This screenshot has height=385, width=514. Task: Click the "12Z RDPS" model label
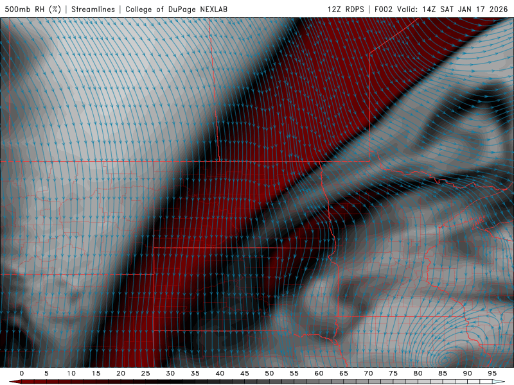pos(346,9)
